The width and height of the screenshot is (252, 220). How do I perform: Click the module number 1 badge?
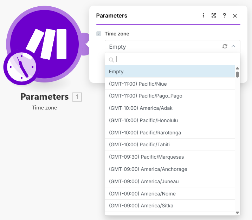77,97
